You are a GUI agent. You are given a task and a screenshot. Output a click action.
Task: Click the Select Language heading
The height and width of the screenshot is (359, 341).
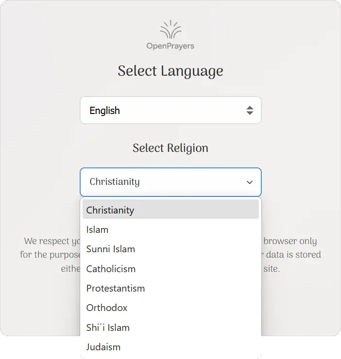tap(170, 71)
